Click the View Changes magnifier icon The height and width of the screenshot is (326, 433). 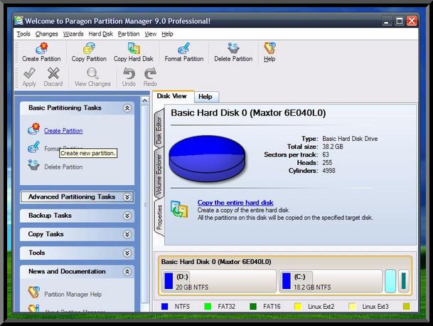92,73
